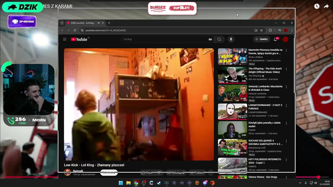Bookmark this page with the star

261,30
